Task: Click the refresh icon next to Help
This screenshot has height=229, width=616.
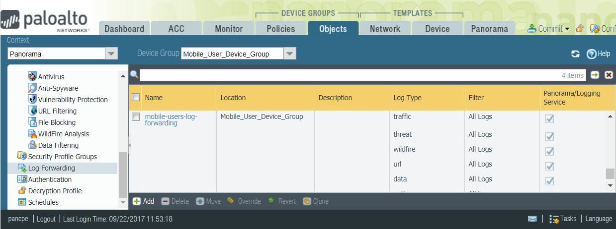Action: click(575, 54)
